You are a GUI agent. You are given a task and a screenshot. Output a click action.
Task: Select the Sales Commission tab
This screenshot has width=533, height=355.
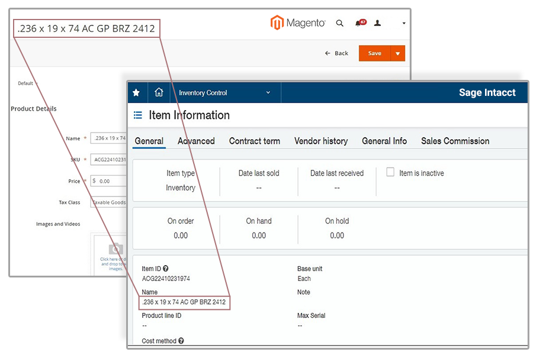455,141
